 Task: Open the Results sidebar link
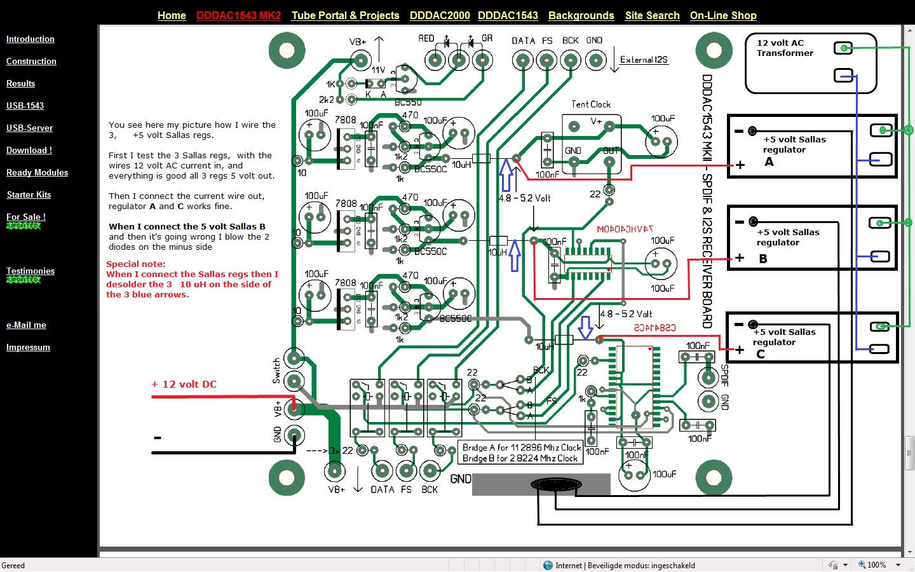[20, 83]
